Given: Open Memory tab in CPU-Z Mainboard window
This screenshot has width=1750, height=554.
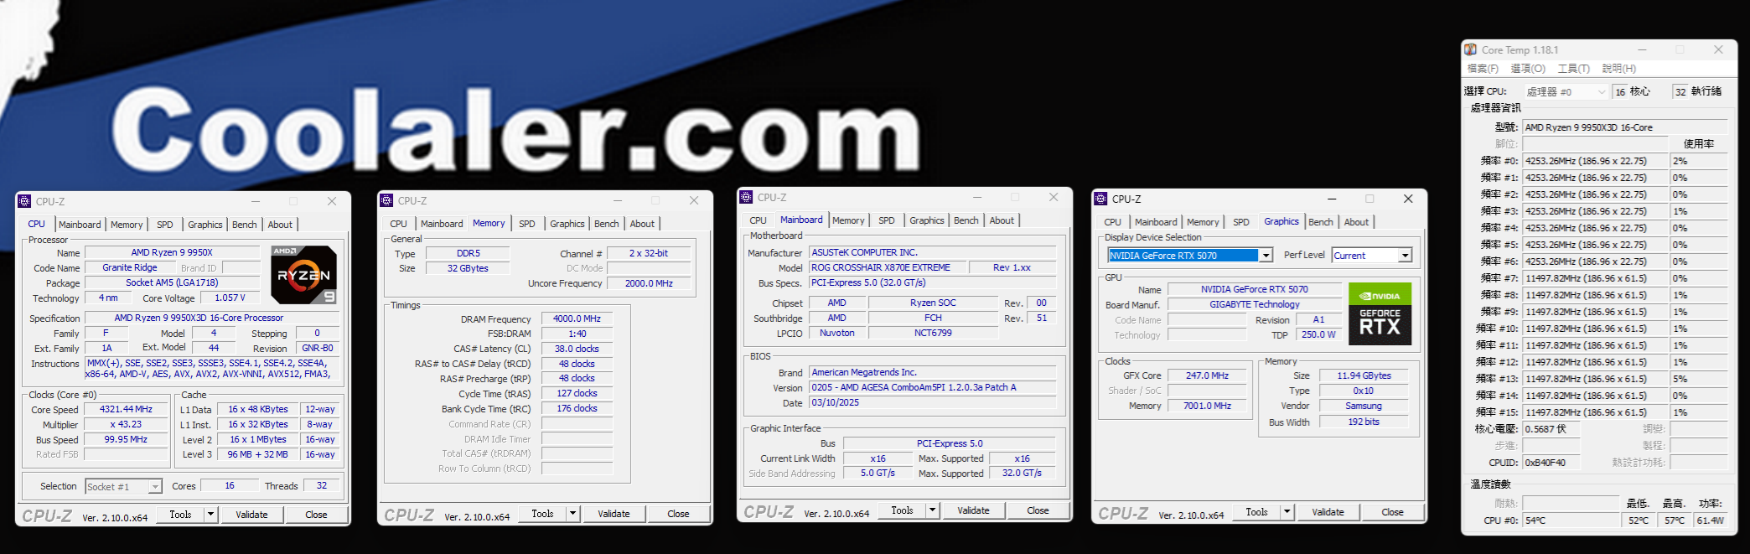Looking at the screenshot, I should point(848,220).
